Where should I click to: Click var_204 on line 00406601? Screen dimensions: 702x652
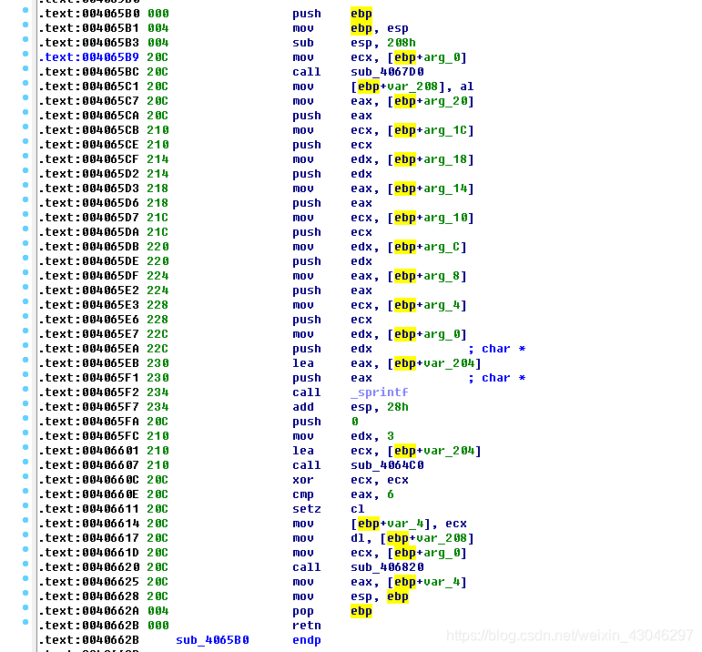click(x=449, y=451)
